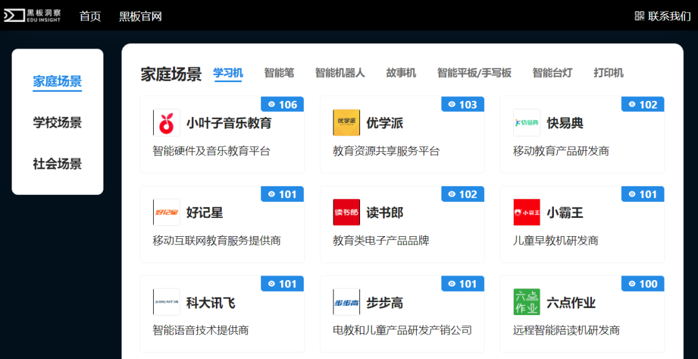Open the 小霸王 red brand logo
The width and height of the screenshot is (698, 359).
click(527, 212)
